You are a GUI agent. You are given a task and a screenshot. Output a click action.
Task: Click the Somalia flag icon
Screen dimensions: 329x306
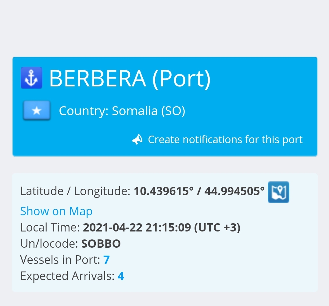coord(37,110)
